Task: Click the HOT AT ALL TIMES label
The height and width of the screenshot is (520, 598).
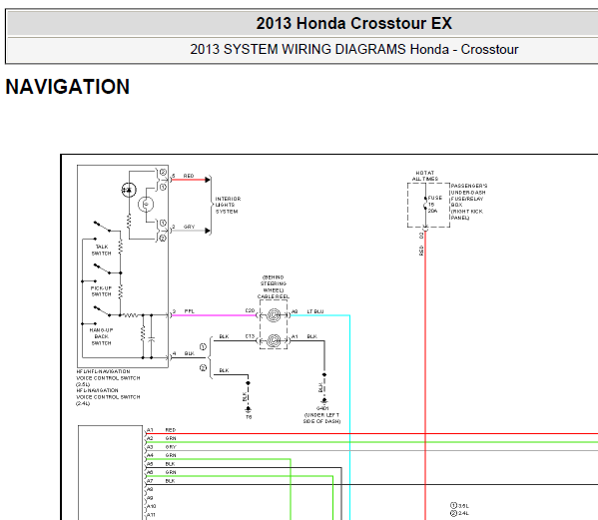Action: [x=425, y=176]
